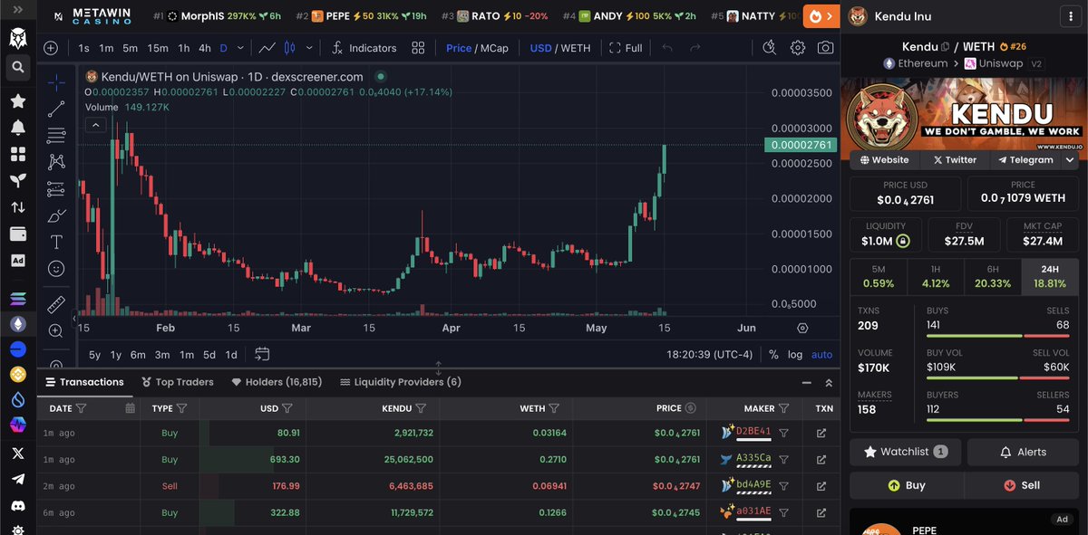Screen dimensions: 1088x535
Task: Switch to the Top Traders tab
Action: [177, 382]
